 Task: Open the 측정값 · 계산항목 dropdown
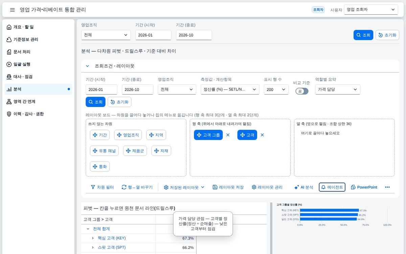(x=230, y=89)
